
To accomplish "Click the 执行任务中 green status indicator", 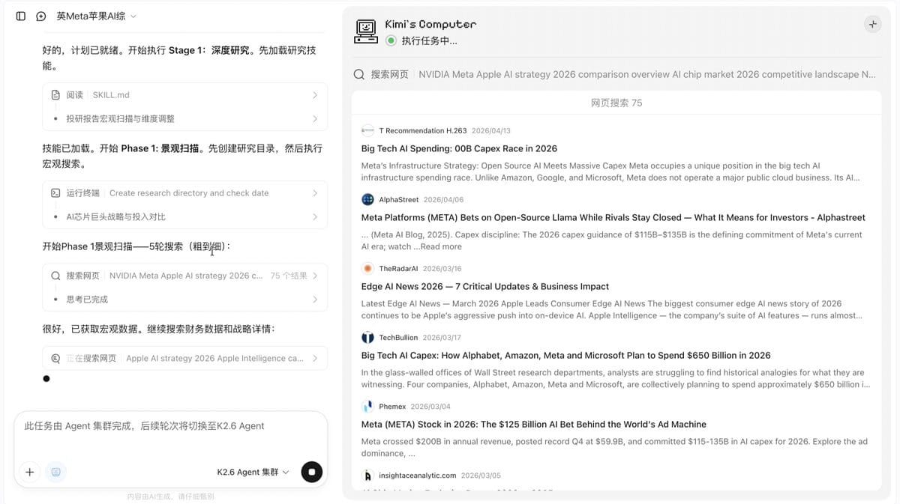I will pos(391,40).
